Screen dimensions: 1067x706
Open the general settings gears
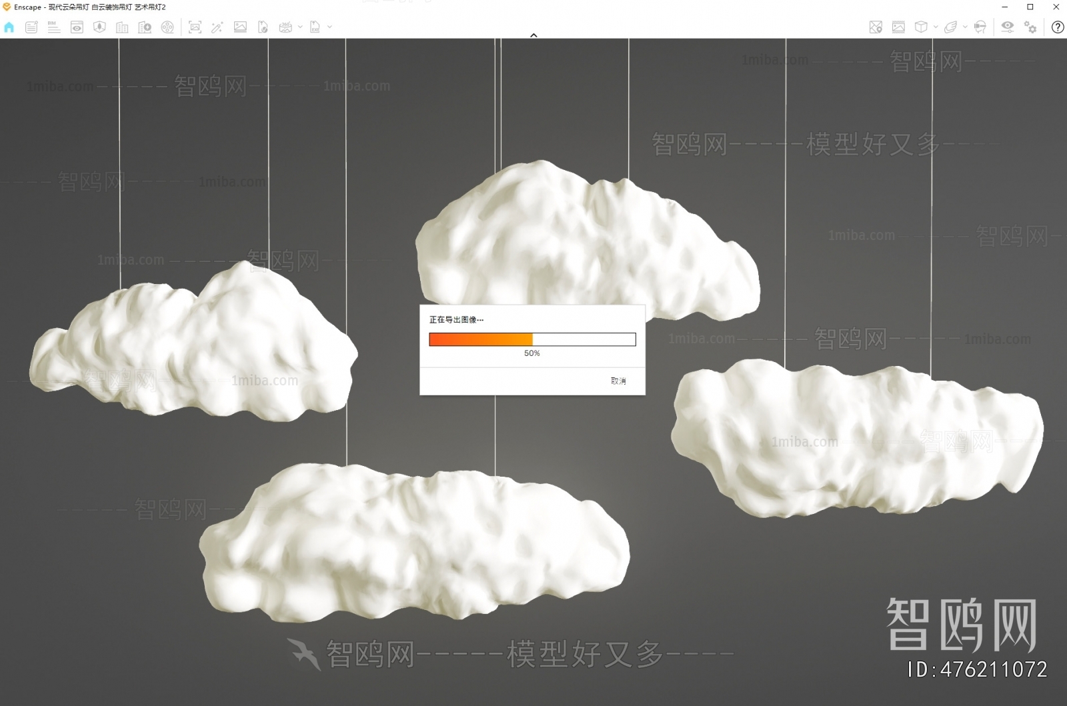tap(1030, 27)
